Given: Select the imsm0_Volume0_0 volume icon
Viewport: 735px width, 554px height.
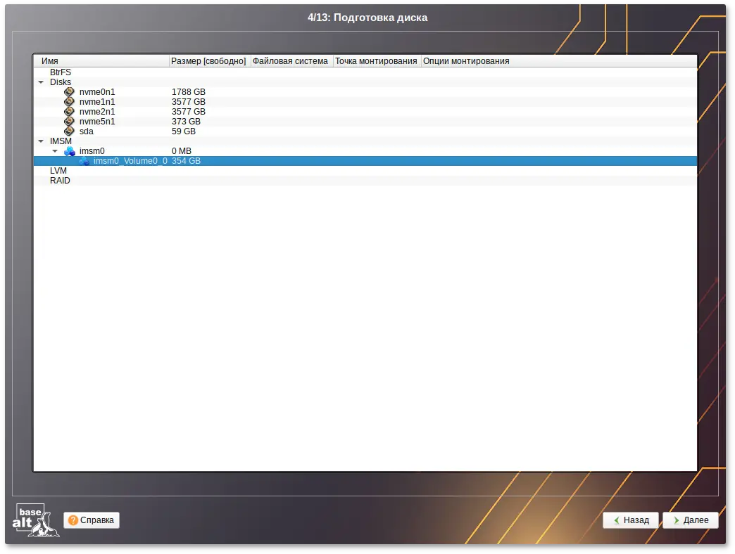Looking at the screenshot, I should 84,160.
